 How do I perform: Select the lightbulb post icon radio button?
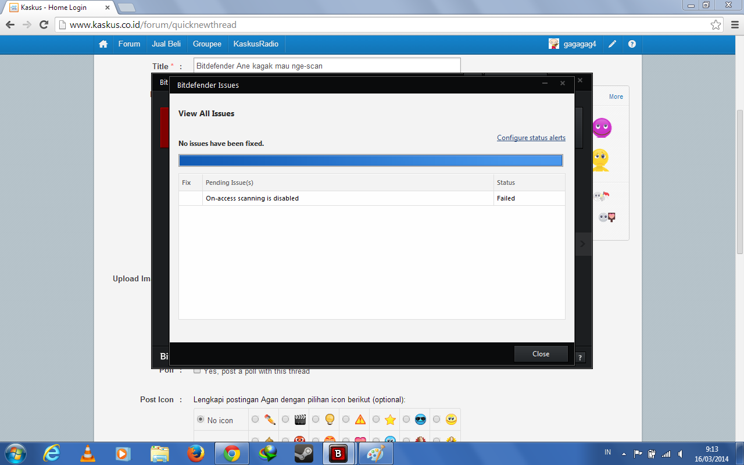click(315, 419)
